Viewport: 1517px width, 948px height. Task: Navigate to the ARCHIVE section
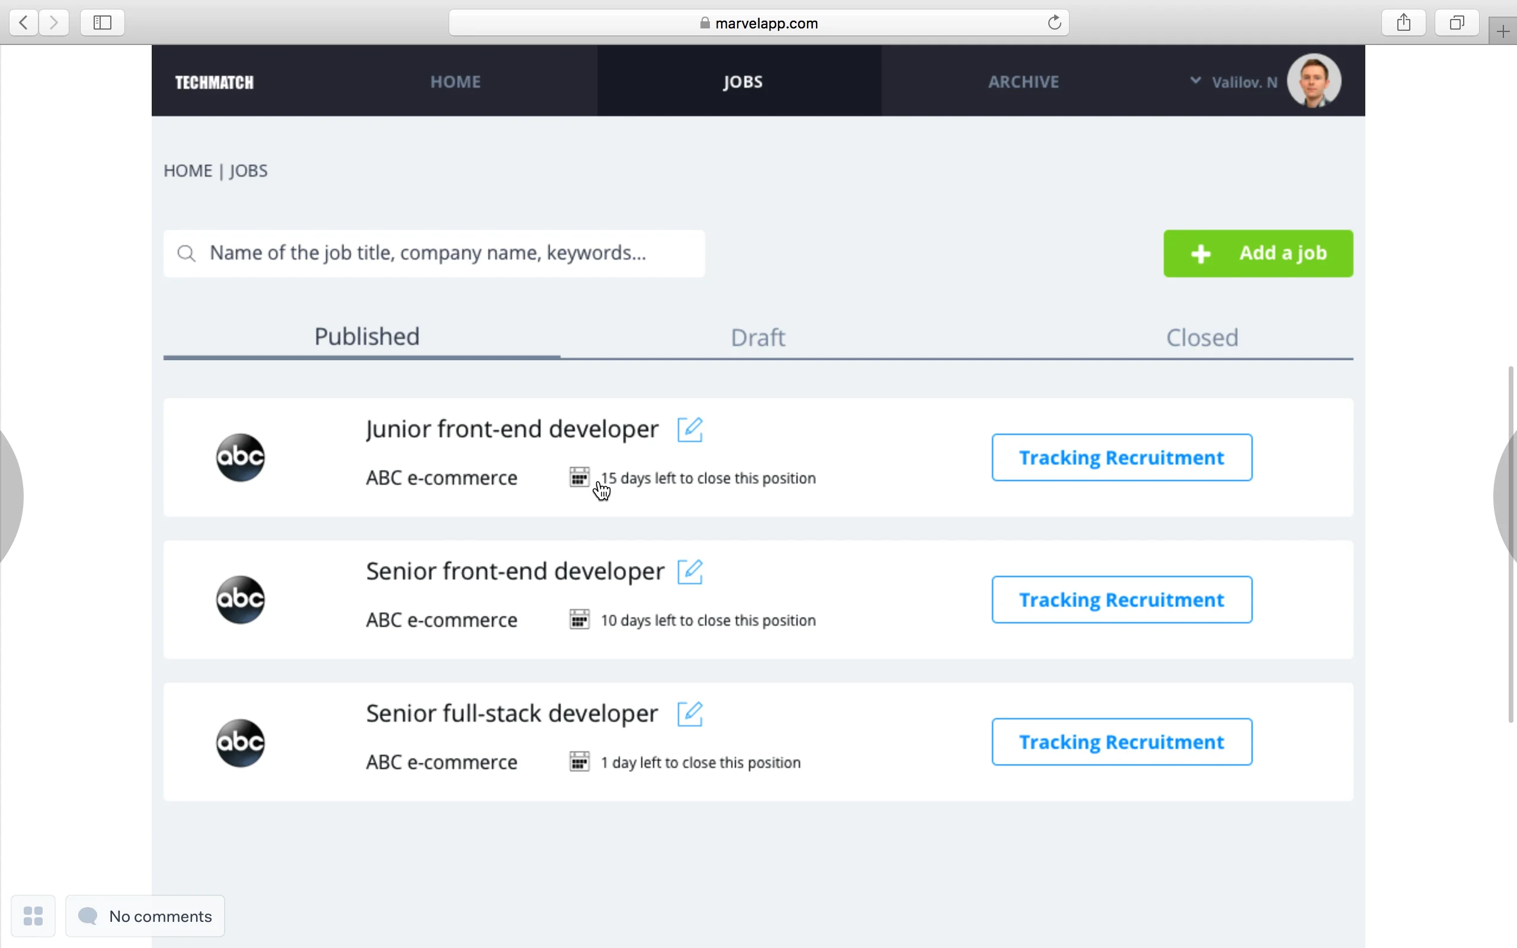click(1023, 81)
